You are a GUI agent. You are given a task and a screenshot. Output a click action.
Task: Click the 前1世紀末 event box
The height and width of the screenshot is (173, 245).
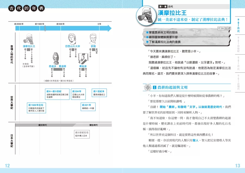99,93
